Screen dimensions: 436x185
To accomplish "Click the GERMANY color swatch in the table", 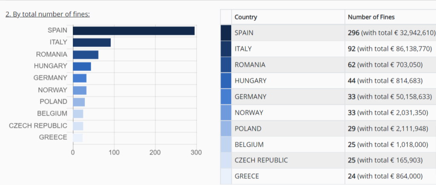I will (x=226, y=97).
